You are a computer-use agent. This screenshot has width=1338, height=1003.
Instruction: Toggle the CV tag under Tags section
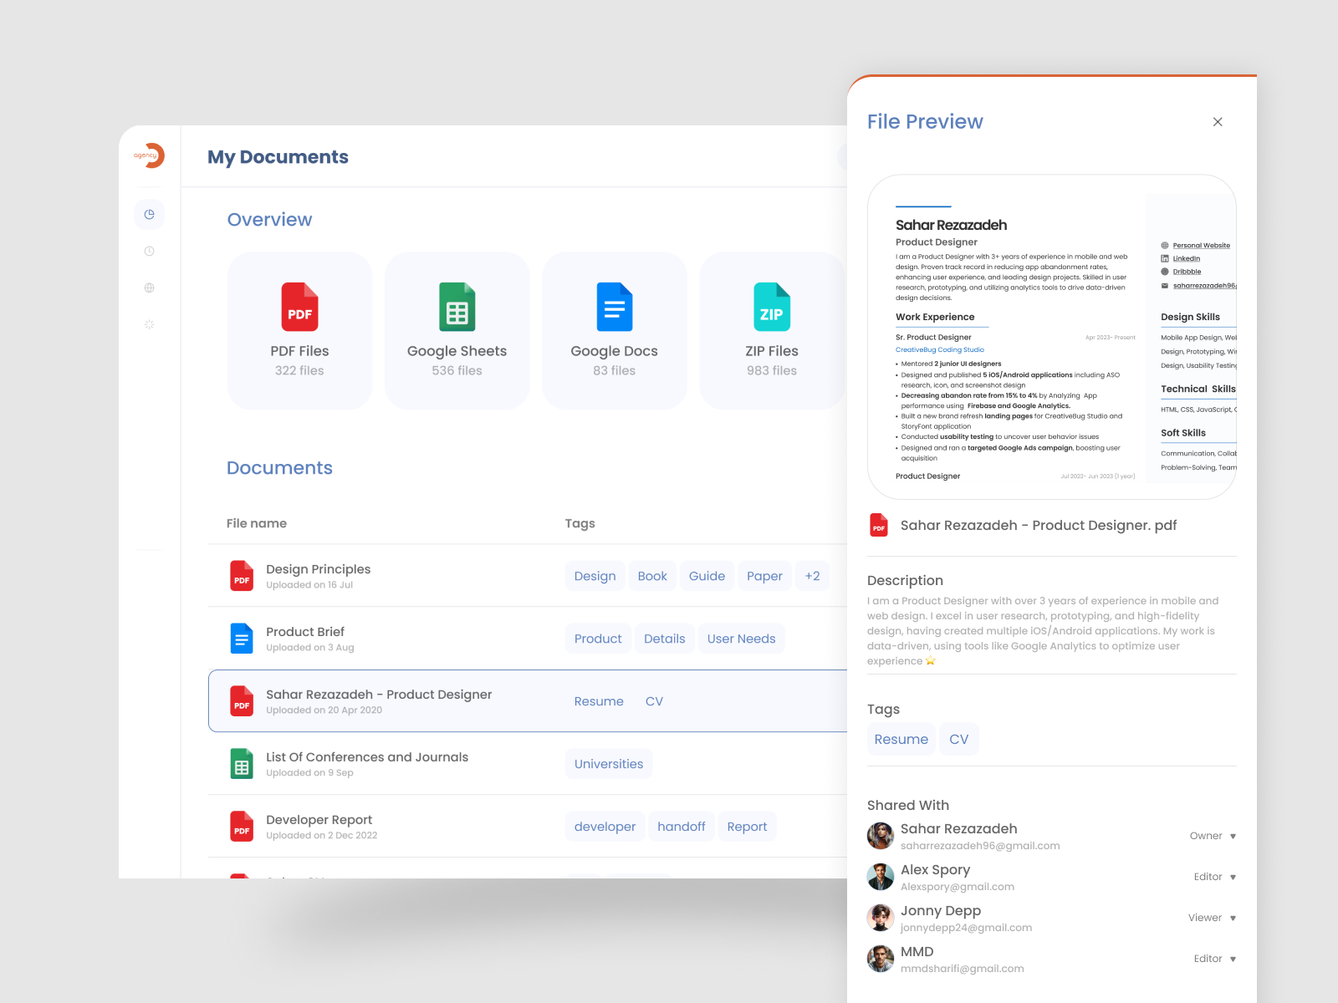[x=958, y=739]
